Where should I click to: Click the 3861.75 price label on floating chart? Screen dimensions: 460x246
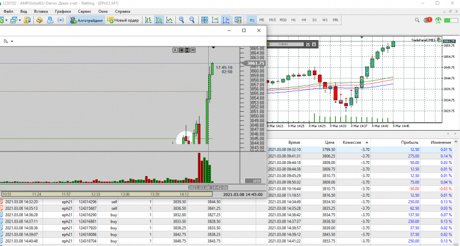point(254,64)
